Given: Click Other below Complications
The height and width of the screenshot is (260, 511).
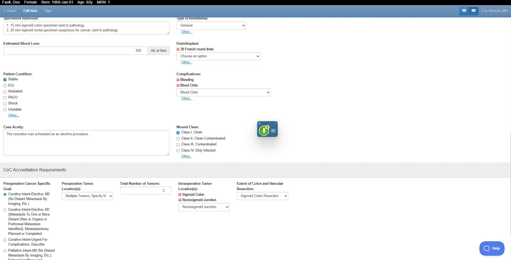Looking at the screenshot, I should pyautogui.click(x=187, y=98).
